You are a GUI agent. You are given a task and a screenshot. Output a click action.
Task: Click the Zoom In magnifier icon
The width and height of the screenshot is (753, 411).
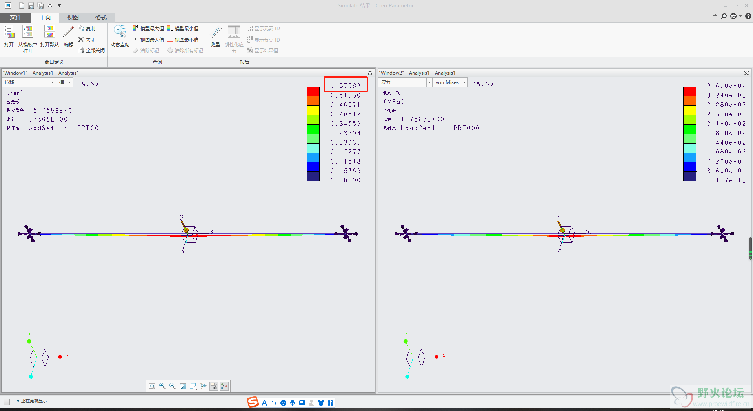pyautogui.click(x=162, y=386)
